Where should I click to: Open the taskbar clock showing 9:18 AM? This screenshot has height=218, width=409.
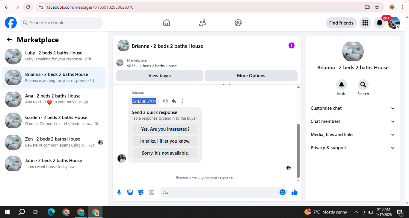tap(383, 212)
